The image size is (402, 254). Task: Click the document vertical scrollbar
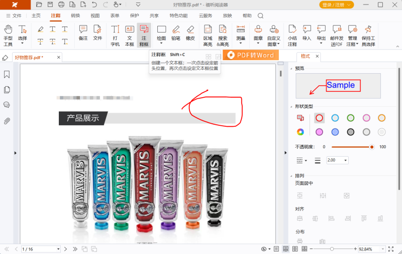281,74
